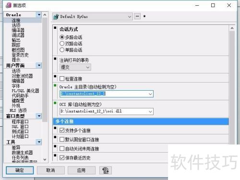
Task: Open 任务列表 preferences page
Action: tap(20, 157)
